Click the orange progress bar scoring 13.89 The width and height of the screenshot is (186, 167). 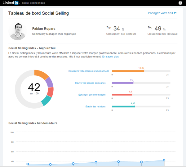(128, 71)
